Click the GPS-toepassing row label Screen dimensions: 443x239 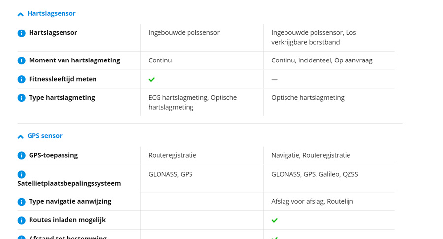tap(53, 155)
